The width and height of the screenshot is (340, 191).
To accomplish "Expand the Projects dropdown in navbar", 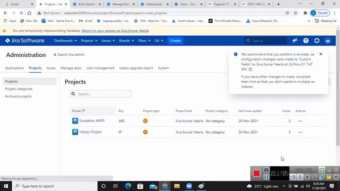I will point(89,40).
